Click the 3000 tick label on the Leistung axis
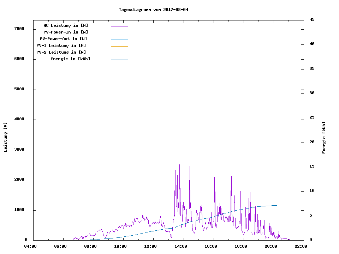339x254 pixels. [x=19, y=150]
